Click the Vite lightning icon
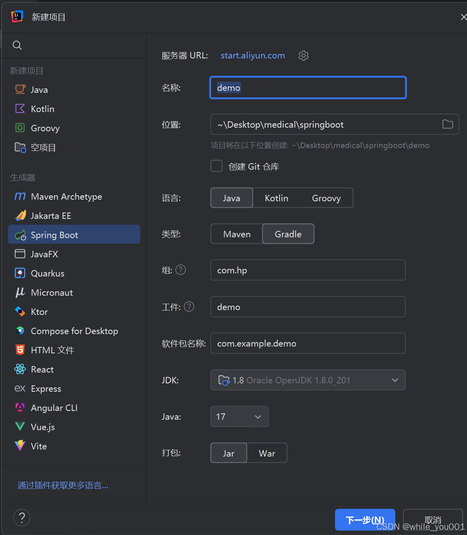Image resolution: width=467 pixels, height=535 pixels. [x=20, y=446]
